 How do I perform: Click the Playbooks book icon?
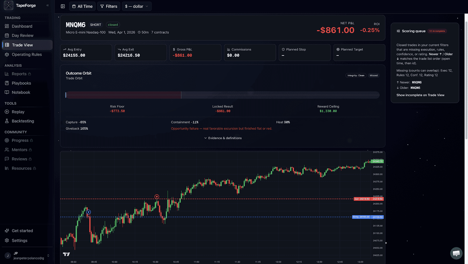[x=7, y=83]
